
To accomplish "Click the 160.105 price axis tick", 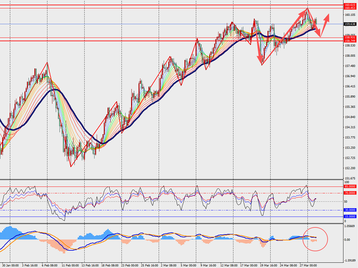I will [x=350, y=15].
